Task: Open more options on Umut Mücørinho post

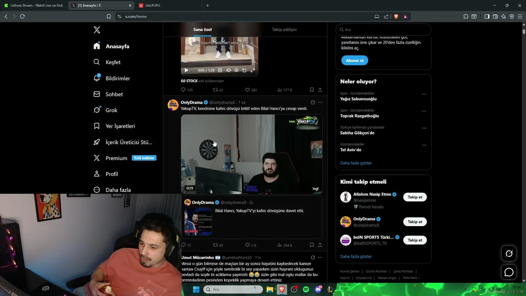Action: [320, 258]
